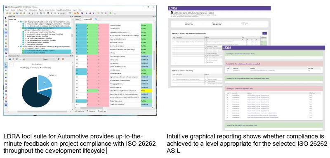Click the Restricted size of interfaces row
Screen dimensions: 330x158
[x=114, y=39]
